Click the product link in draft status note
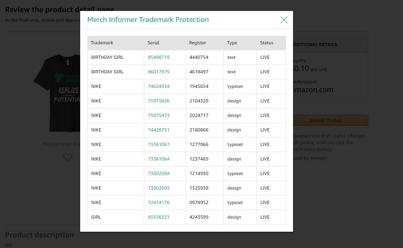This screenshot has height=248, width=403. coord(302,136)
